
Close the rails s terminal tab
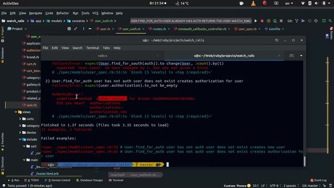point(157,56)
